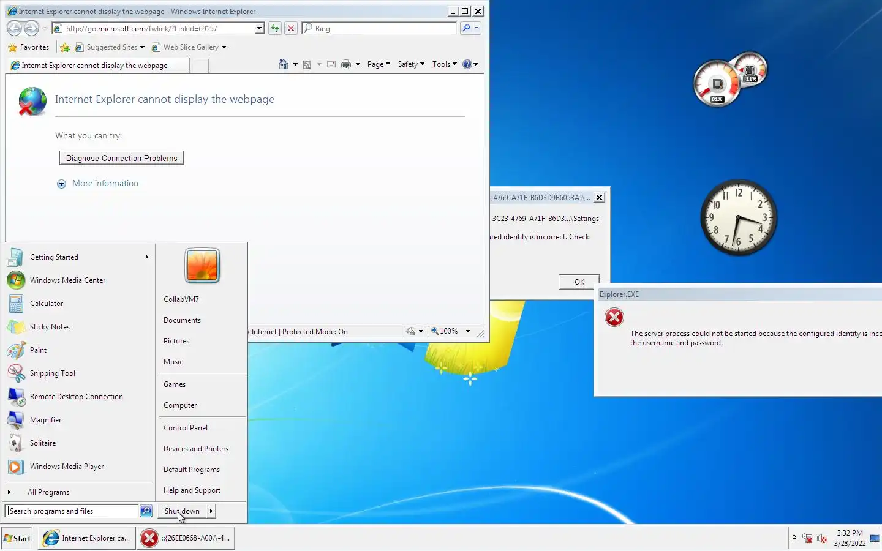Click the Start button
The image size is (882, 551).
click(17, 539)
